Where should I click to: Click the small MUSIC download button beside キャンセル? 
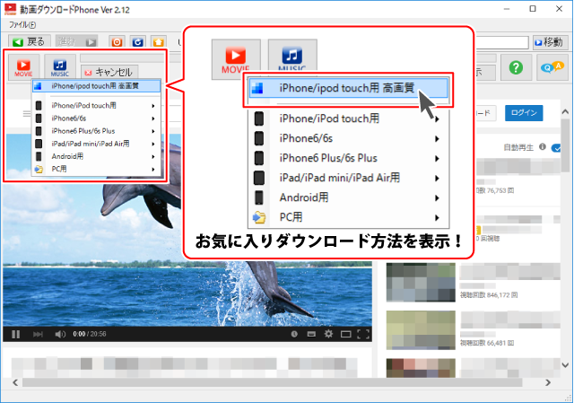60,67
